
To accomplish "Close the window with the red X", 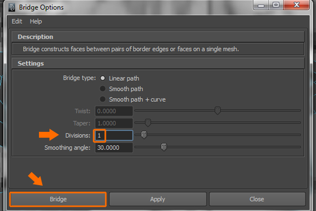I will (x=297, y=5).
